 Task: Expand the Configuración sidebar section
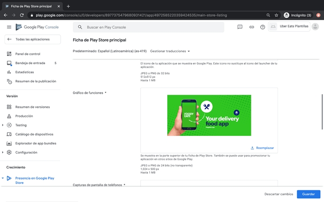point(3,152)
